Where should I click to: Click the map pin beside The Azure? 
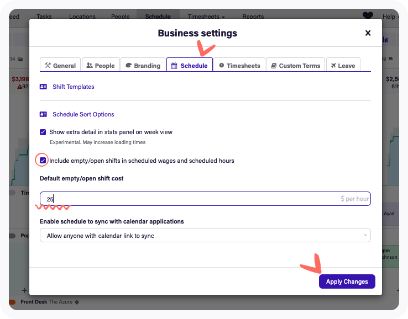tap(77, 302)
